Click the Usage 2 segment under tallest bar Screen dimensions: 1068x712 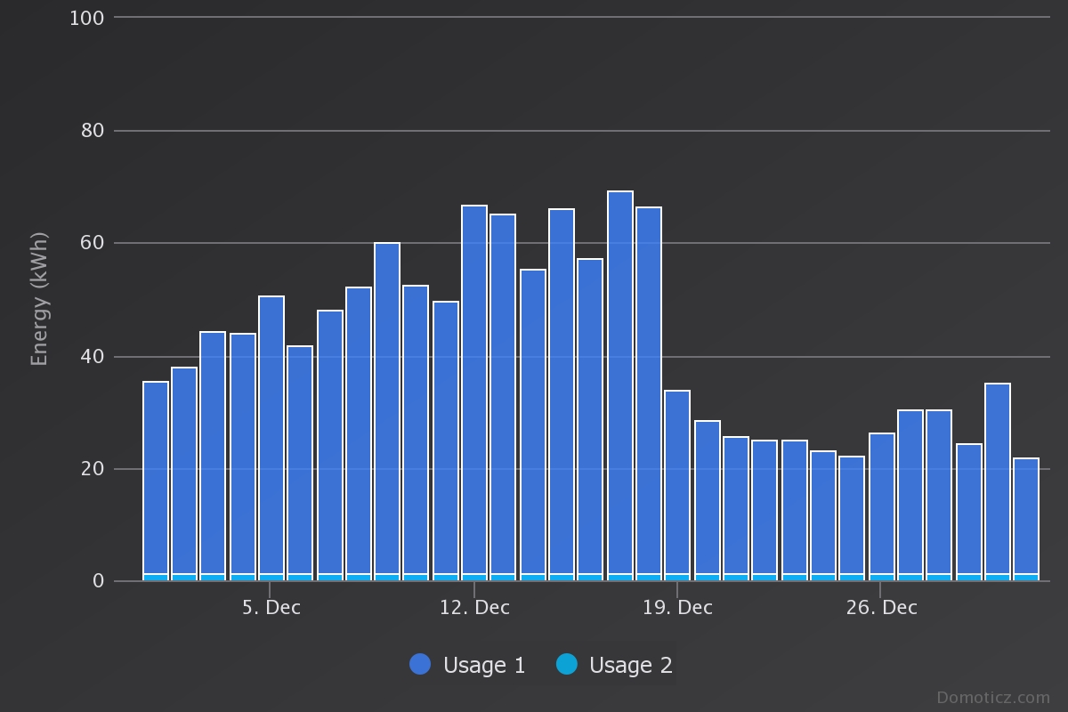[x=620, y=578]
